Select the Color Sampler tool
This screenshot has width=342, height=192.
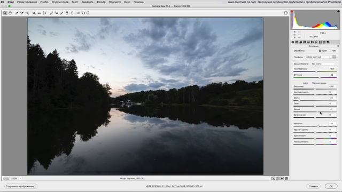[22, 13]
